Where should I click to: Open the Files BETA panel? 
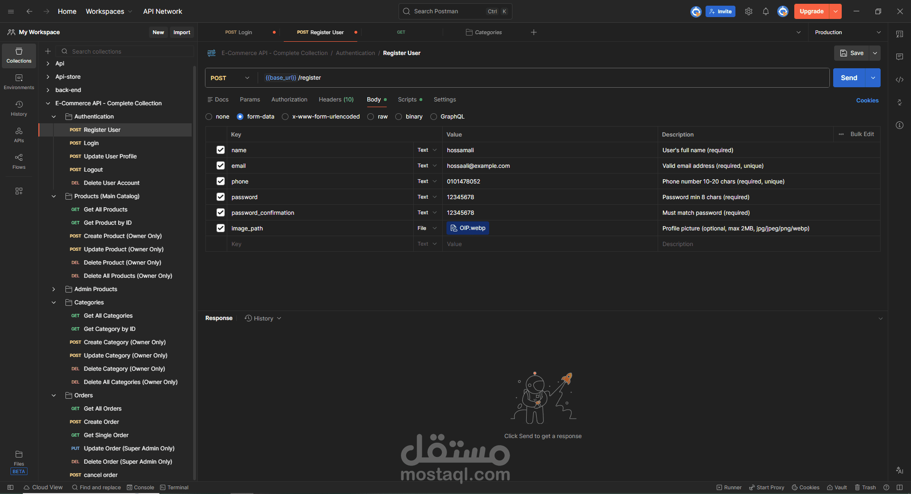coord(19,462)
